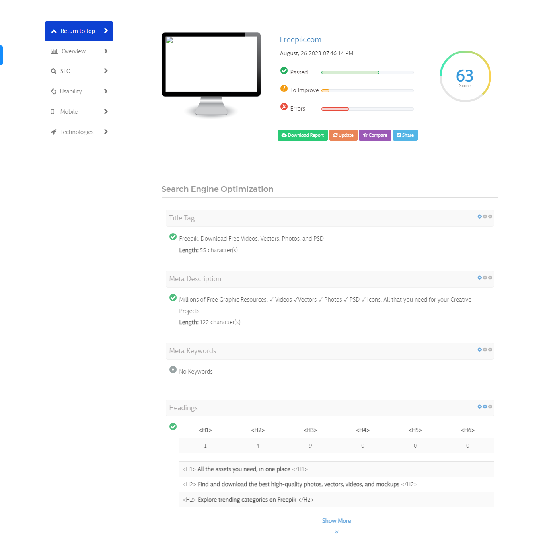Click the orange To Improve warning badge

tap(284, 88)
